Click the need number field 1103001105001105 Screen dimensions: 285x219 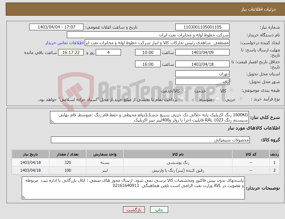pos(202,27)
